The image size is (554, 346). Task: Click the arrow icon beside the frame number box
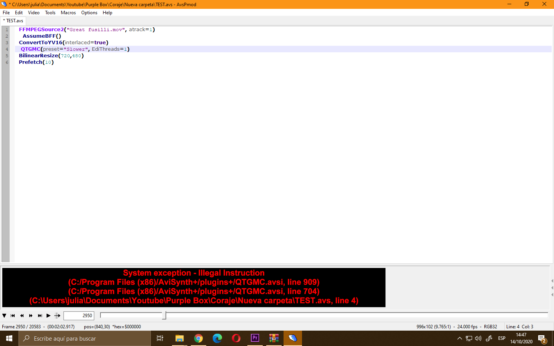(x=57, y=316)
